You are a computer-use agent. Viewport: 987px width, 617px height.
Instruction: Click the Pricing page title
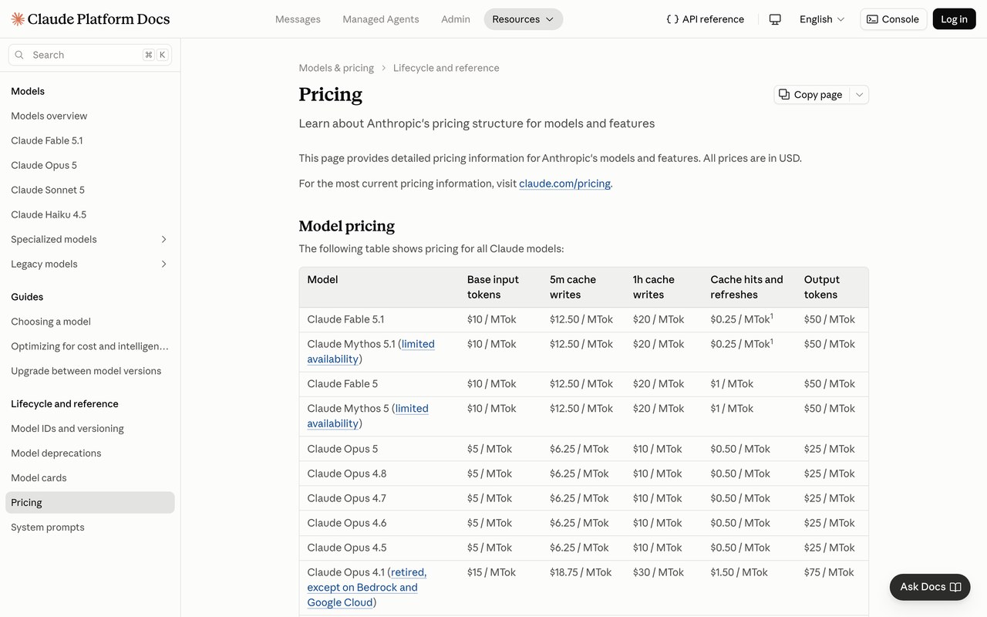[x=331, y=94]
